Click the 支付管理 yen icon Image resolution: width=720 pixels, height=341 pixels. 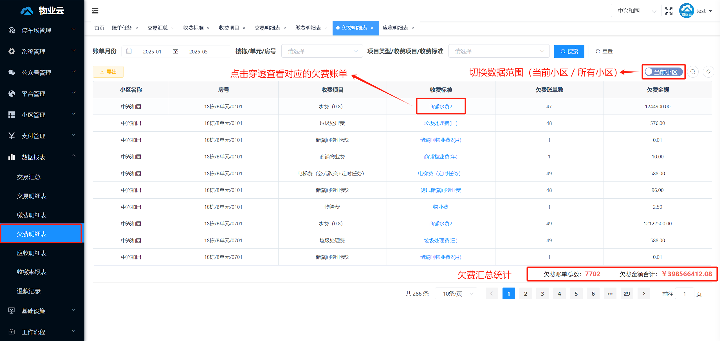click(12, 136)
